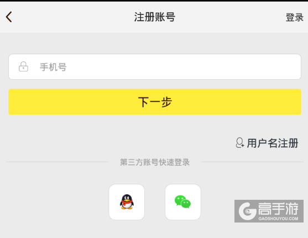Focus the 手机号 phone number input
This screenshot has width=308, height=238.
click(155, 66)
